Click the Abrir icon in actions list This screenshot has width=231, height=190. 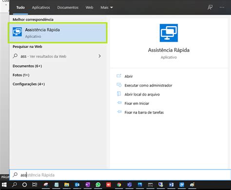pyautogui.click(x=119, y=76)
